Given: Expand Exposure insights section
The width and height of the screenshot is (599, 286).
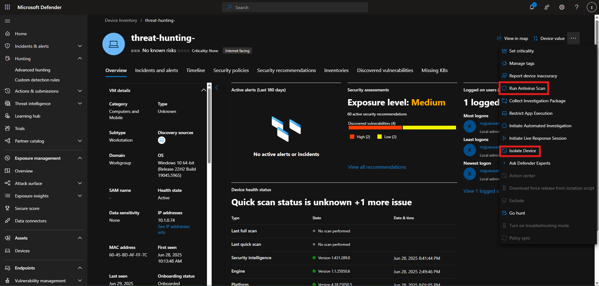Looking at the screenshot, I should click(x=80, y=196).
